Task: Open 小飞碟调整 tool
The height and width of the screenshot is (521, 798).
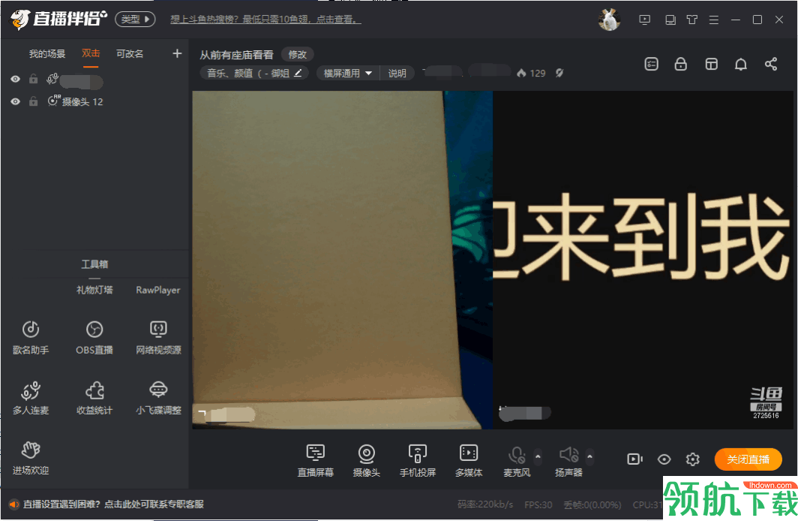Action: click(x=158, y=398)
